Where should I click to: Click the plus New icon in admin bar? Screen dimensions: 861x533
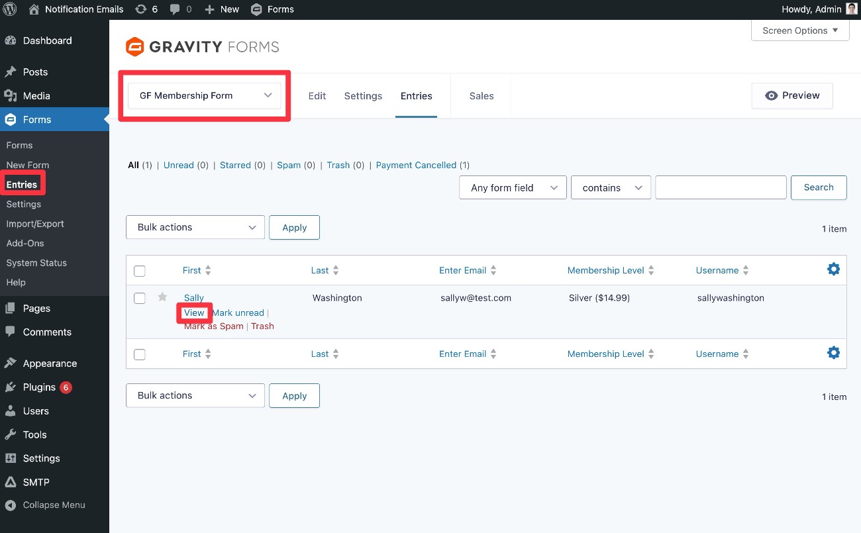tap(209, 9)
